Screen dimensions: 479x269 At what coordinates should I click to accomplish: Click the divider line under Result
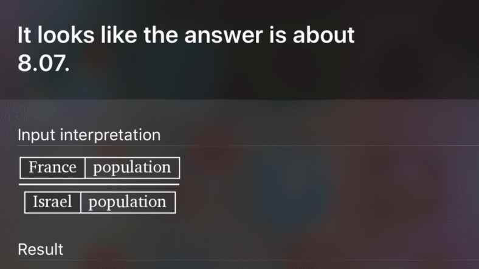pyautogui.click(x=243, y=260)
